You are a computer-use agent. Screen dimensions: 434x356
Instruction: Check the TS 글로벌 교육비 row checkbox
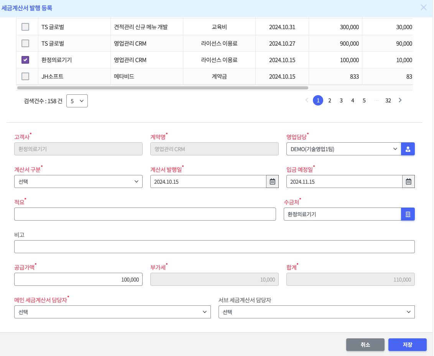25,27
